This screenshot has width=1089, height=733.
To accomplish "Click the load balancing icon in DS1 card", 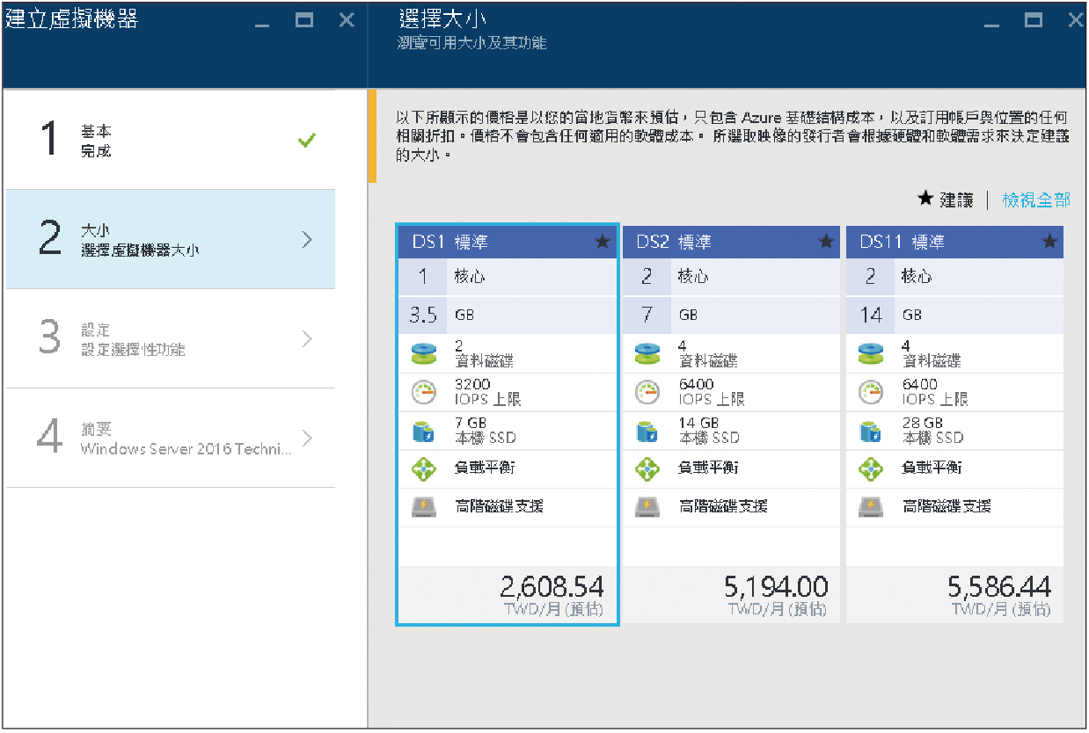I will [x=424, y=468].
